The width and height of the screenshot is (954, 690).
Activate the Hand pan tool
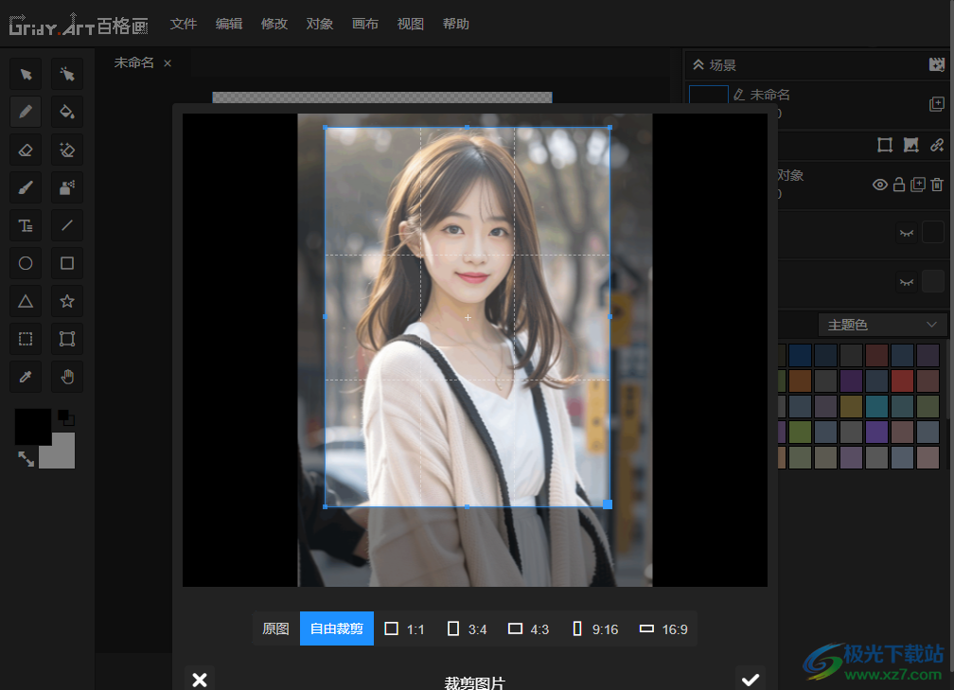coord(67,377)
